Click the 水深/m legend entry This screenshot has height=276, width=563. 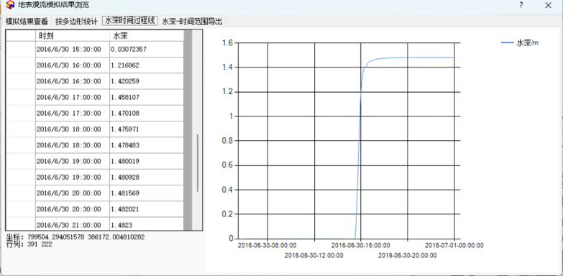coord(520,43)
